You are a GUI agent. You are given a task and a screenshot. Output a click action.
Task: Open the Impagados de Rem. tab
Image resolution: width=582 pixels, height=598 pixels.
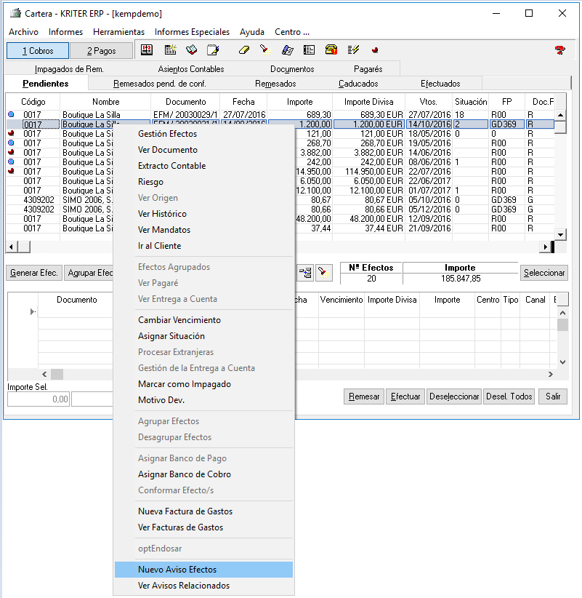pyautogui.click(x=69, y=69)
